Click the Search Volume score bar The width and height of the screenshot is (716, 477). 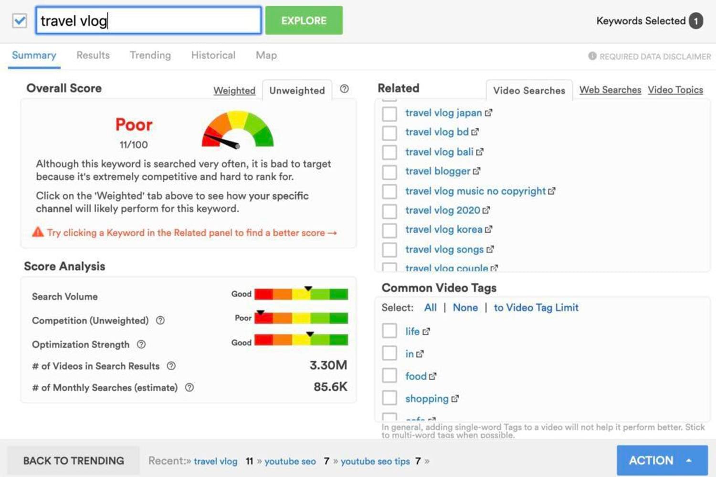(x=301, y=294)
